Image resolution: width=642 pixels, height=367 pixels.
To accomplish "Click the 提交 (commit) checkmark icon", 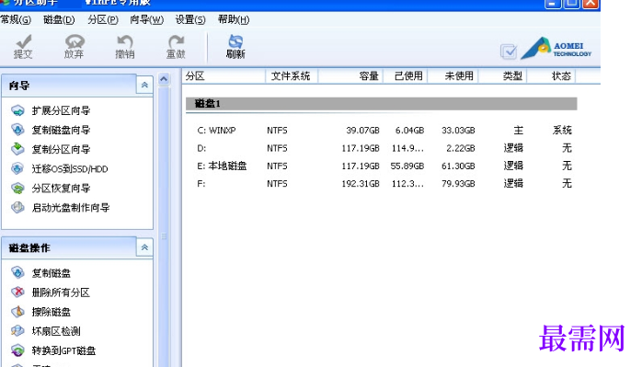I will [23, 41].
